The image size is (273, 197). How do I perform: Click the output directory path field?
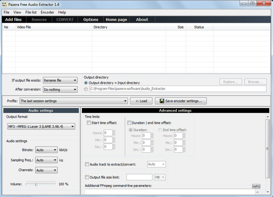[178, 89]
